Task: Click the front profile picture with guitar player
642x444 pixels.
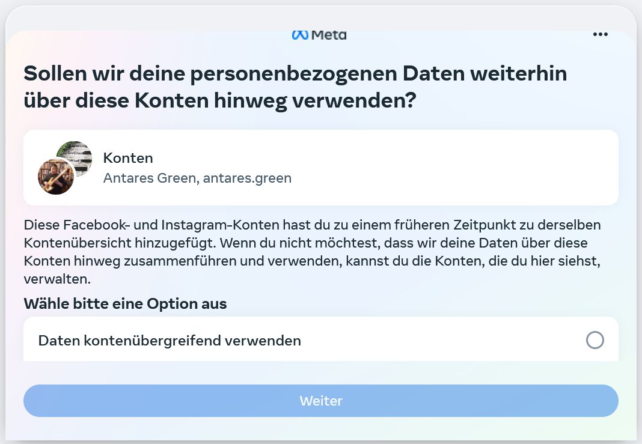Action: 55,177
